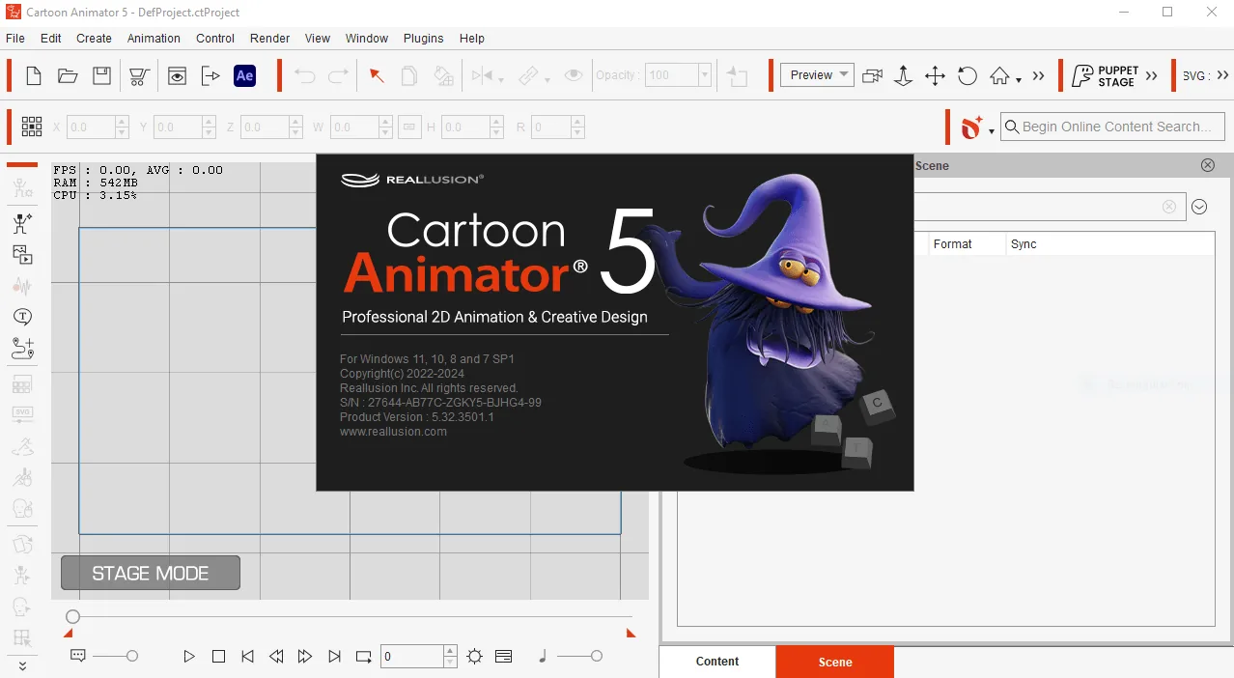1234x678 pixels.
Task: Click the New Project icon
Action: (33, 75)
